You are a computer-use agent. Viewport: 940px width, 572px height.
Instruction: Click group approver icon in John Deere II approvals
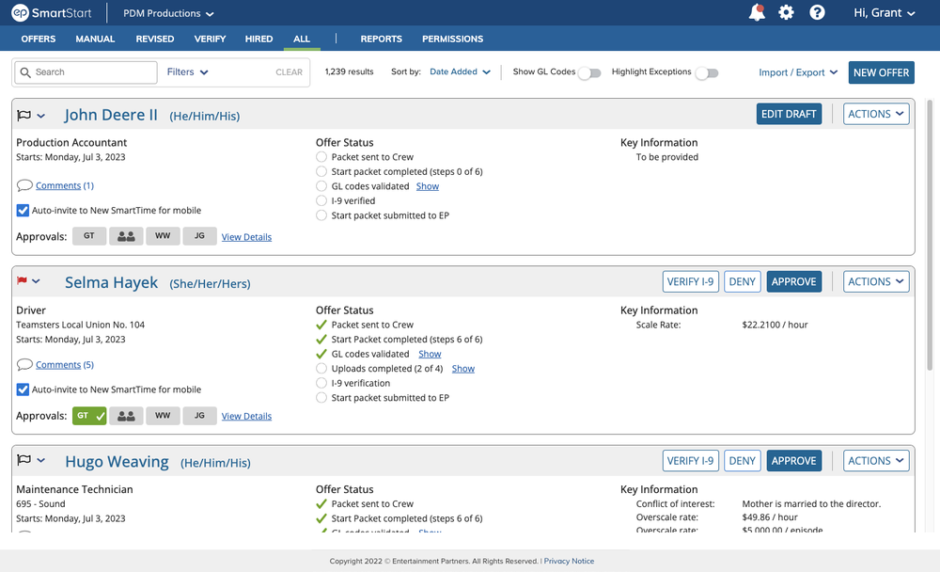pyautogui.click(x=126, y=236)
